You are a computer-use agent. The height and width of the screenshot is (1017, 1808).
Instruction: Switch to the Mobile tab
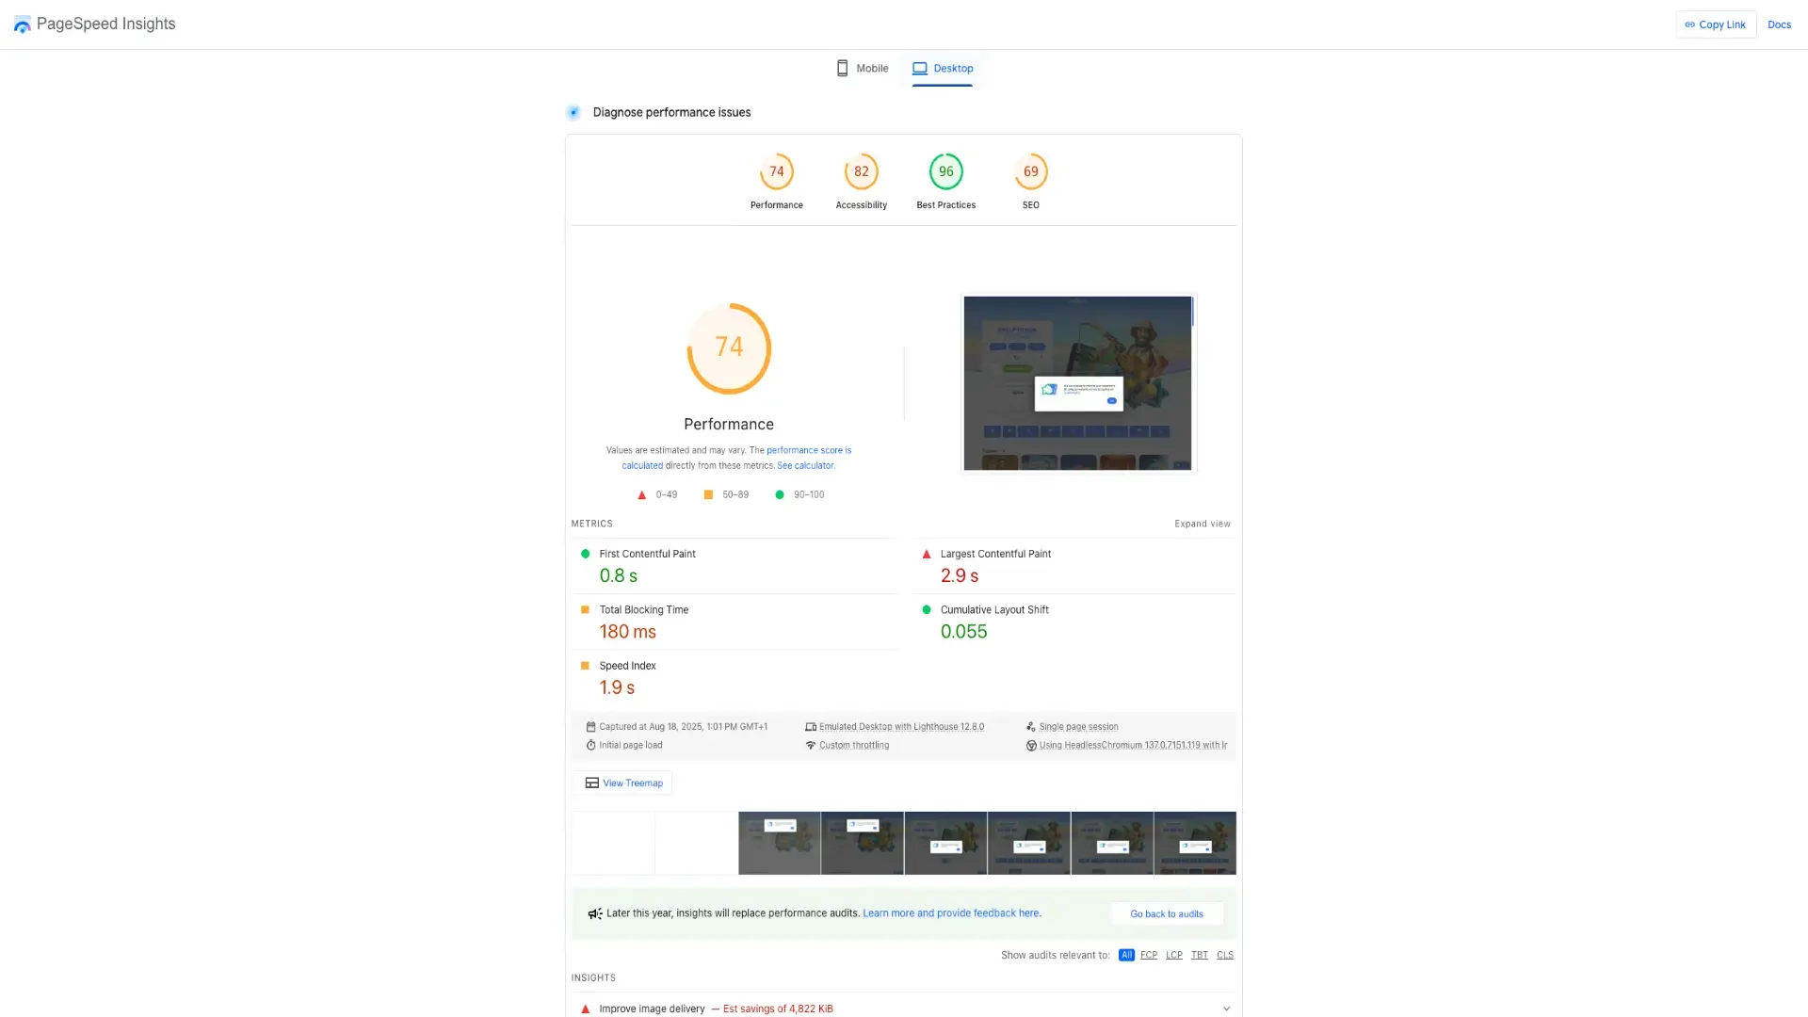click(863, 68)
